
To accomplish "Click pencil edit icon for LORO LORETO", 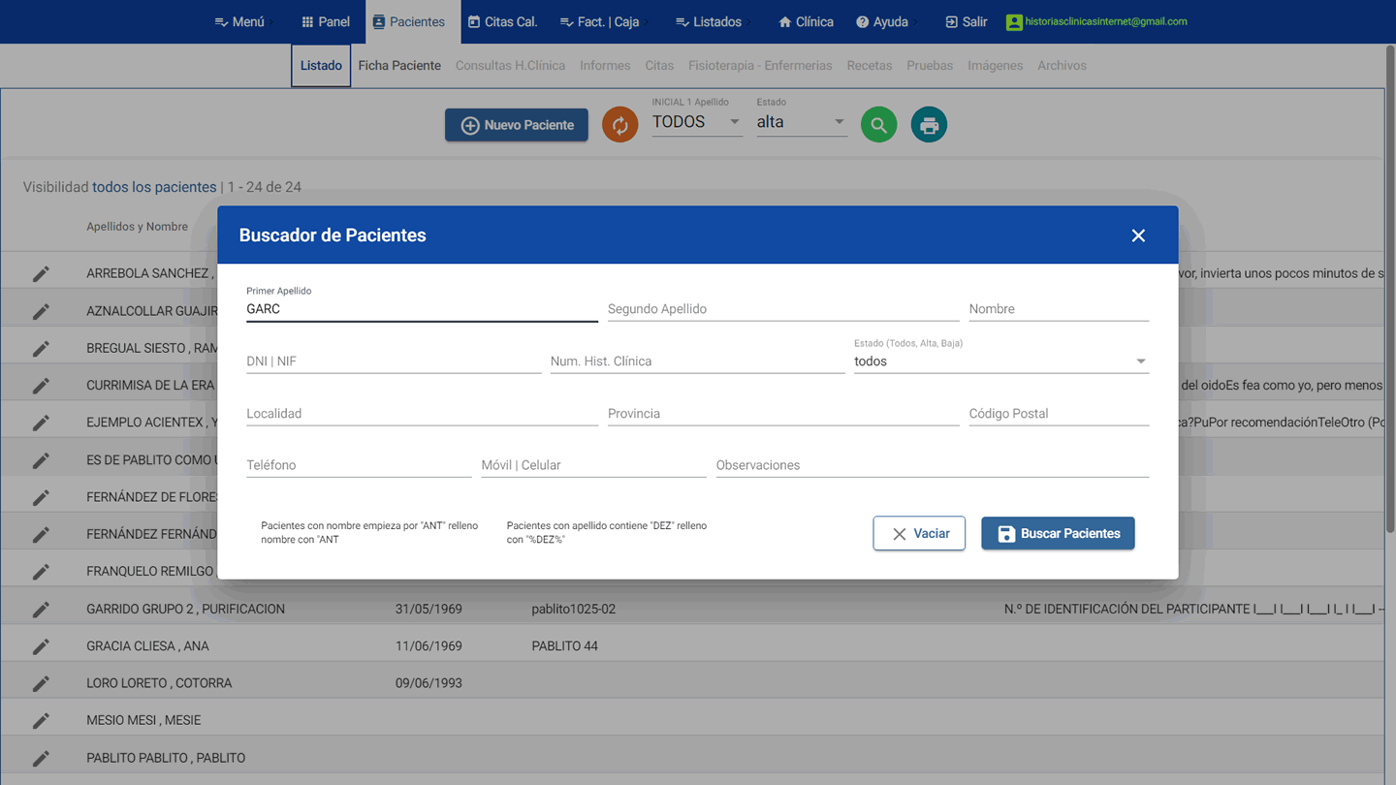I will 41,683.
